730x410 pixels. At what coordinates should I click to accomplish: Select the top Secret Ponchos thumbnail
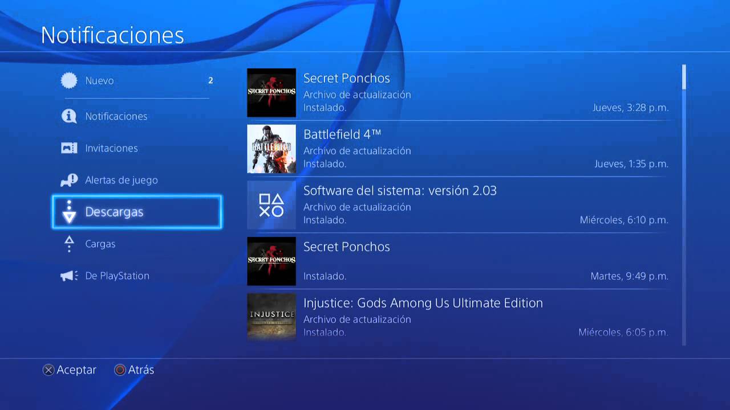tap(271, 93)
